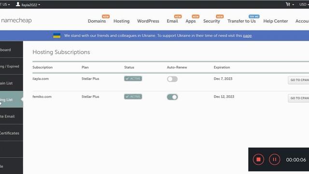
Task: Open the Domains menu
Action: (97, 21)
